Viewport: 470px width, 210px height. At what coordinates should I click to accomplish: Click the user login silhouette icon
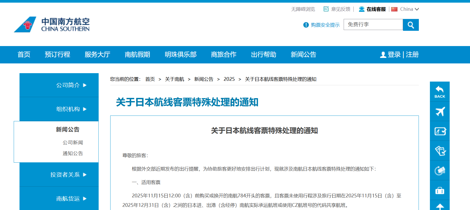click(383, 55)
